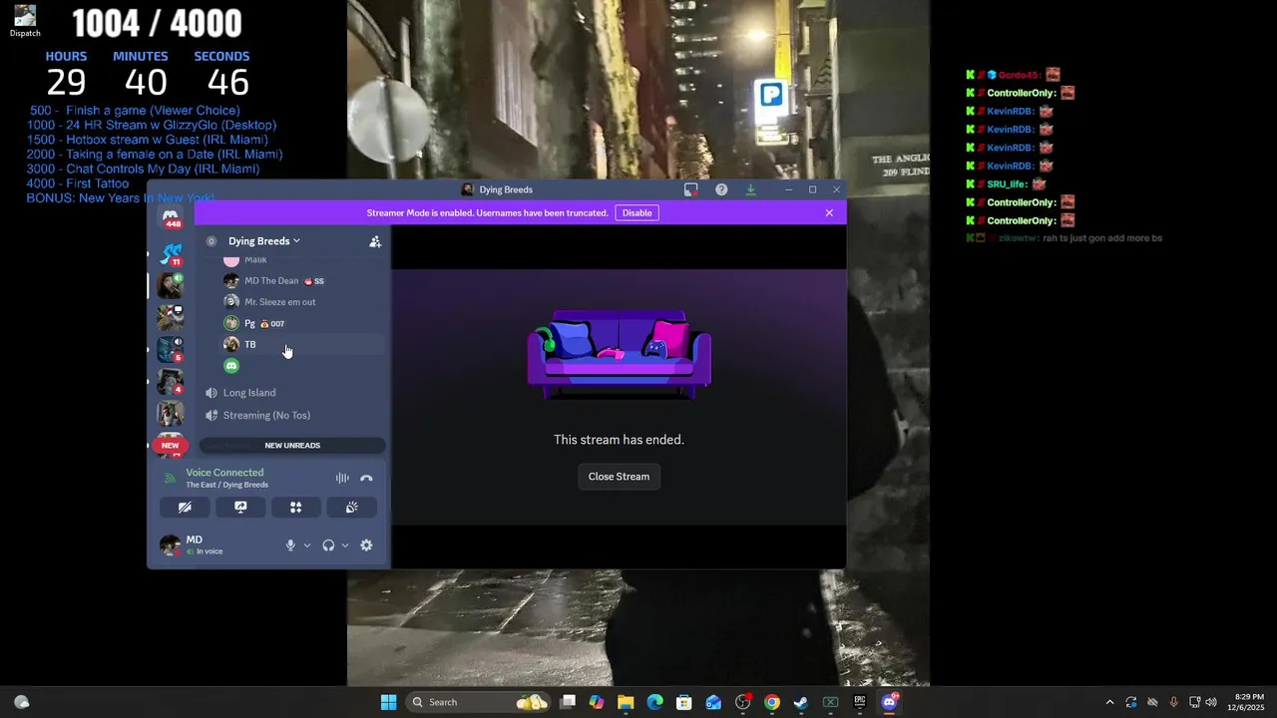Open headphone output device options chevron
This screenshot has width=1277, height=718.
345,545
